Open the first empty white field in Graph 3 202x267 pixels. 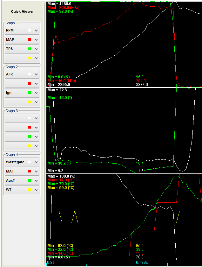coord(22,118)
